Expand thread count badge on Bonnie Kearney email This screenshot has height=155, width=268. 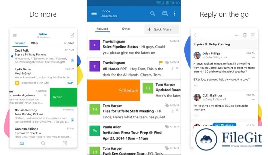point(72,120)
